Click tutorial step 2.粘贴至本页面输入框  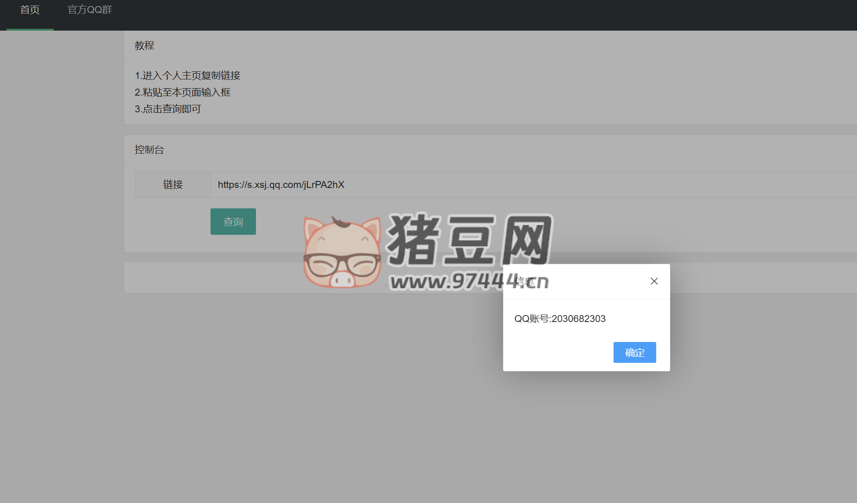pos(183,92)
